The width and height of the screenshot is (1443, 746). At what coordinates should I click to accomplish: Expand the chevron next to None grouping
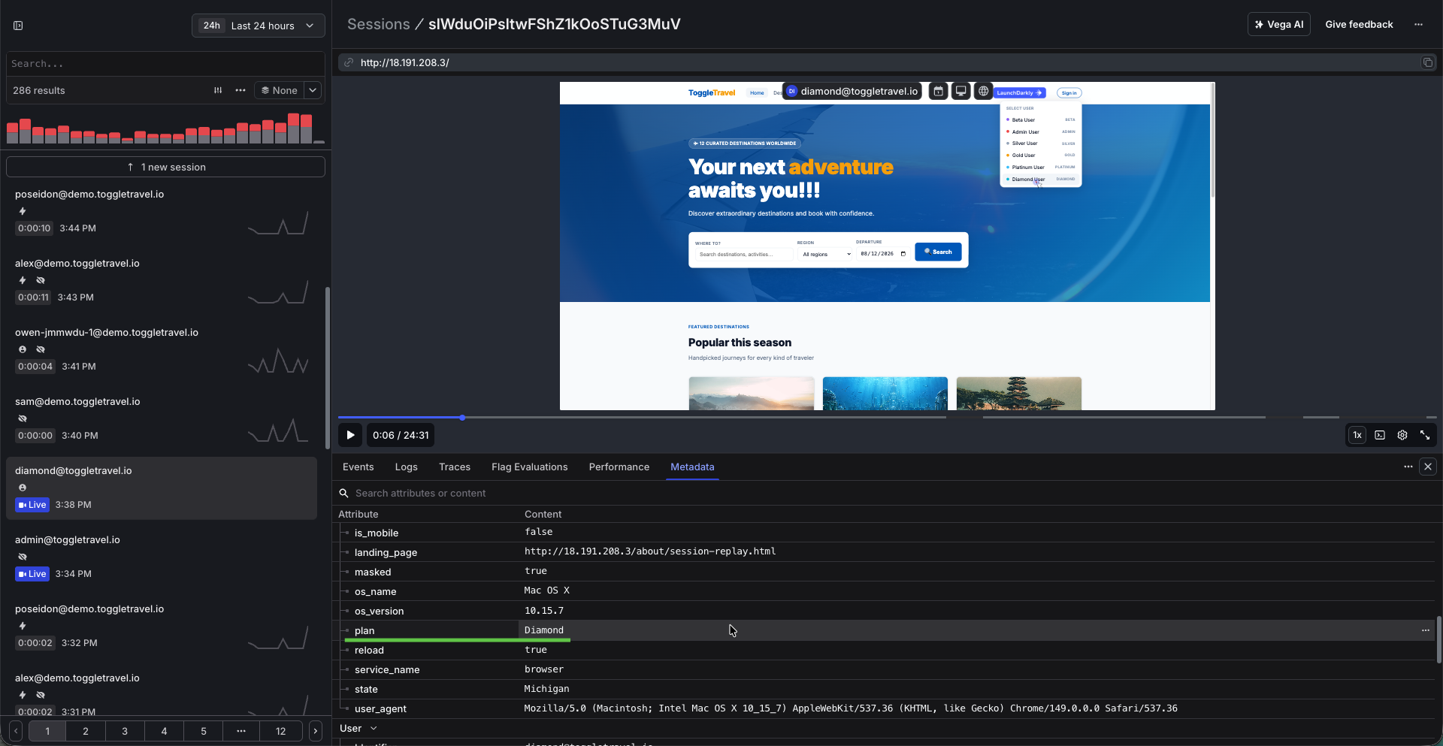313,90
